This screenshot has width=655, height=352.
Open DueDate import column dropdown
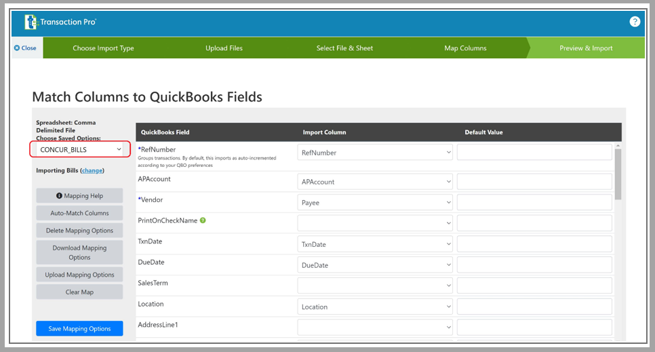(x=375, y=265)
